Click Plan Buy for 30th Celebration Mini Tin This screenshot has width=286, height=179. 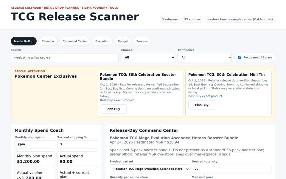[202, 105]
